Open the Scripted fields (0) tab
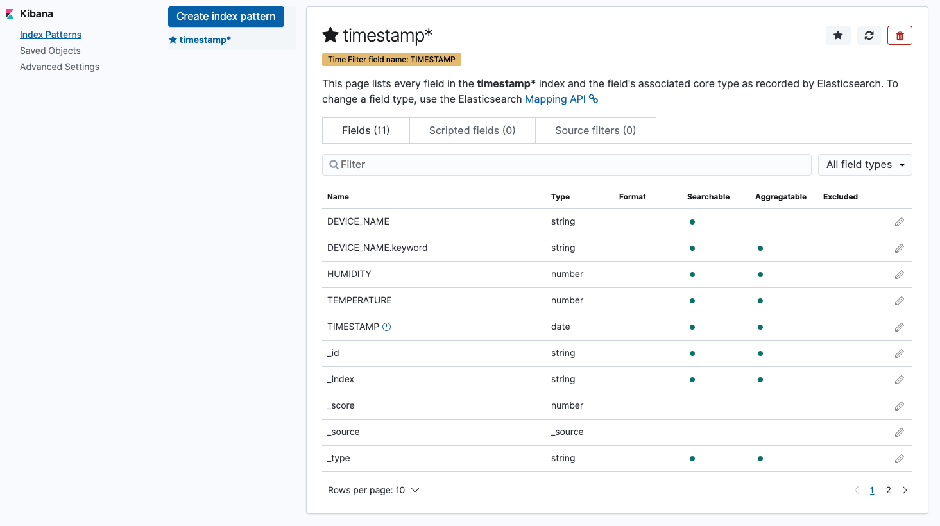The height and width of the screenshot is (526, 940). pos(472,130)
